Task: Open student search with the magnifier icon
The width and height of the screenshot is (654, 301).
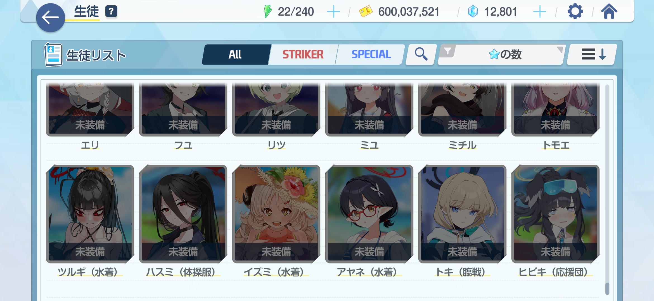Action: click(421, 54)
